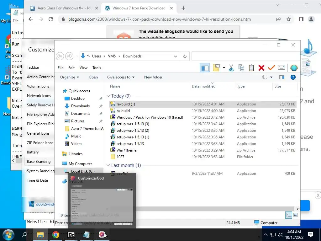
Task: Open Explorer help question mark icon
Action: pyautogui.click(x=293, y=77)
